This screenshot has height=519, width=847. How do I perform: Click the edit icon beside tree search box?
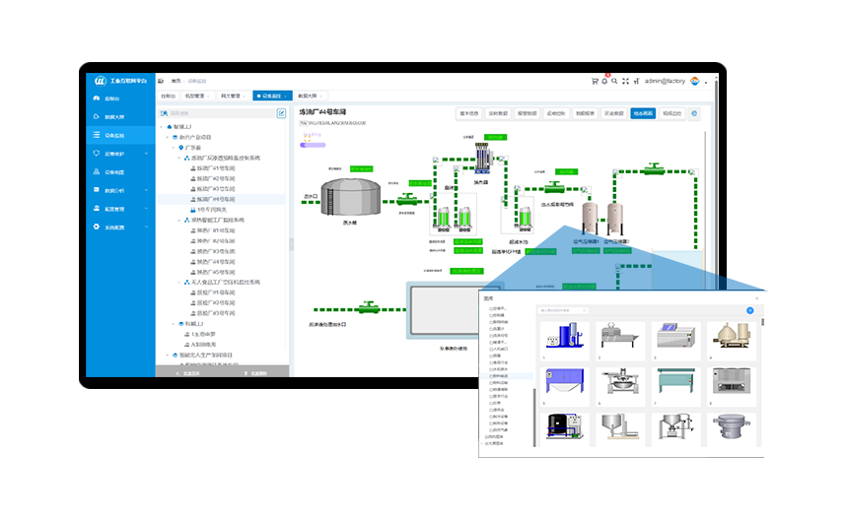pos(281,113)
